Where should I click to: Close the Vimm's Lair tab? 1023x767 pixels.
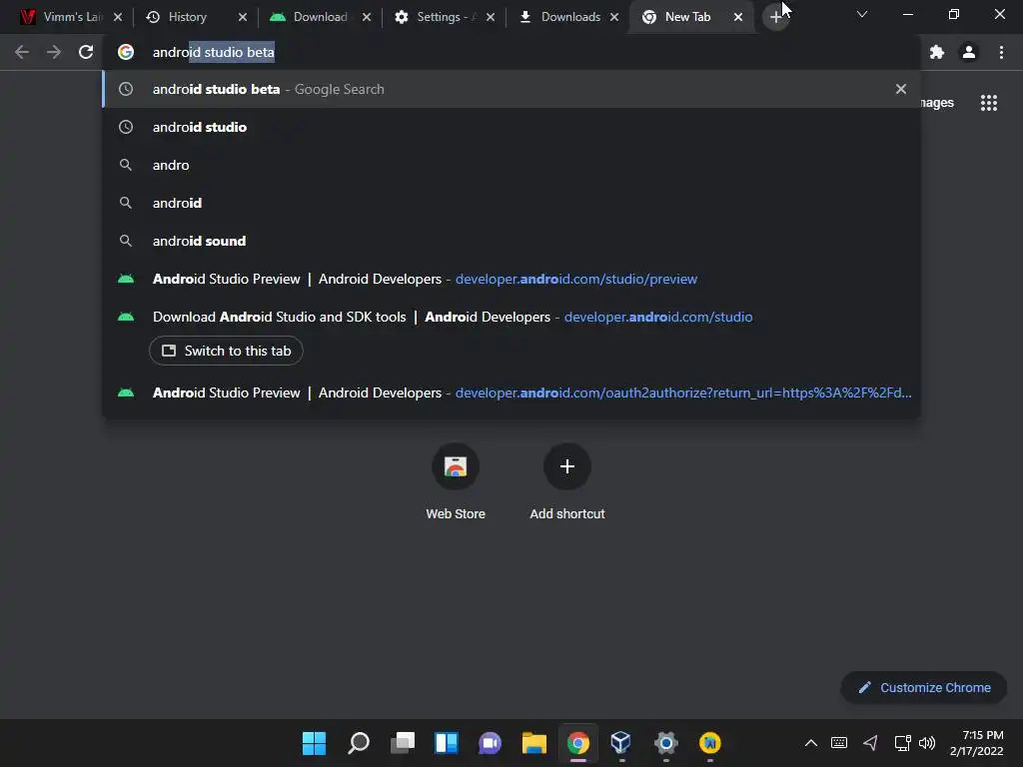(x=118, y=17)
